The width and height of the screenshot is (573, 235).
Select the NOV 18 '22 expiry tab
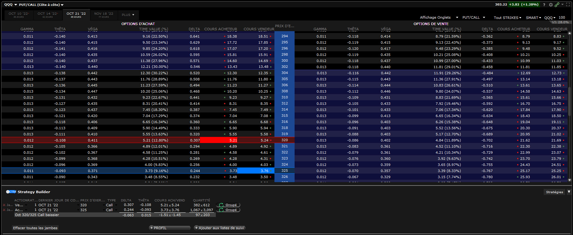click(103, 15)
